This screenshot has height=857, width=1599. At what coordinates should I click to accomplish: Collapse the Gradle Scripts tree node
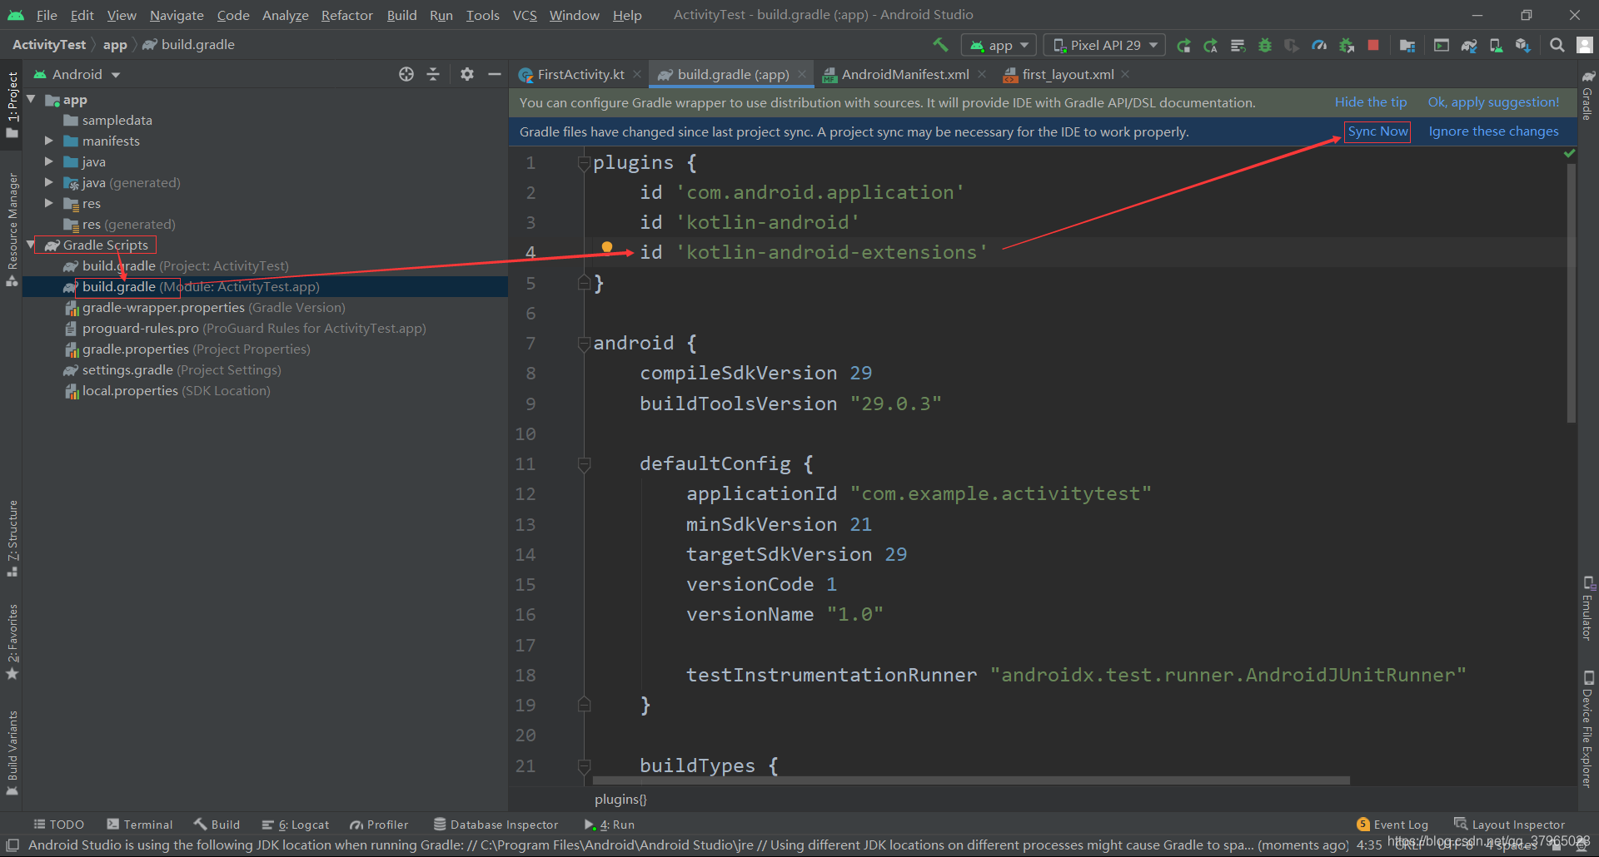pos(31,245)
